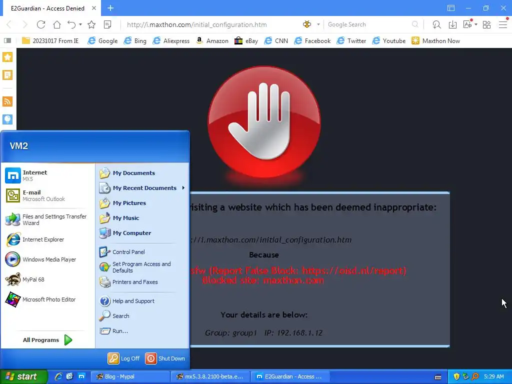Click the translate icon in toolbar
This screenshot has height=384, width=512.
pyautogui.click(x=467, y=24)
